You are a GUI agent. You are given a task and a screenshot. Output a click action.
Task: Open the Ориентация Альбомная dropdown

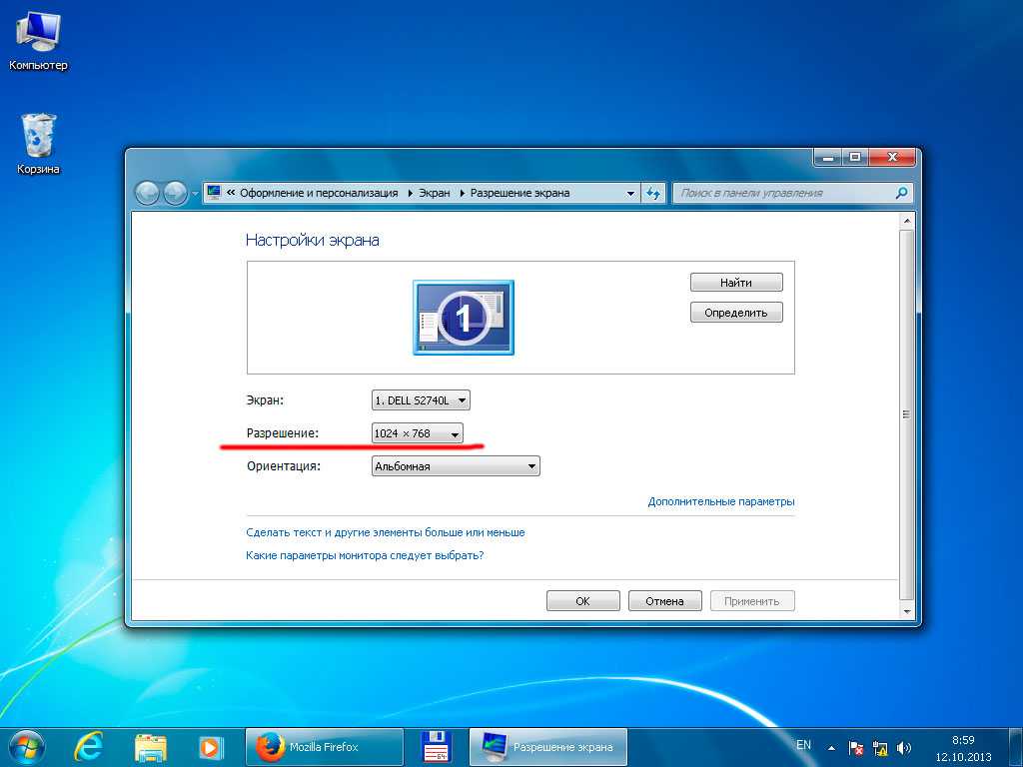[x=456, y=466]
